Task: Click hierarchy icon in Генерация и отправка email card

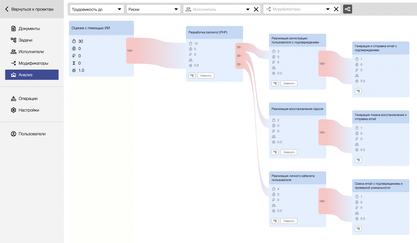Action: pyautogui.click(x=358, y=91)
